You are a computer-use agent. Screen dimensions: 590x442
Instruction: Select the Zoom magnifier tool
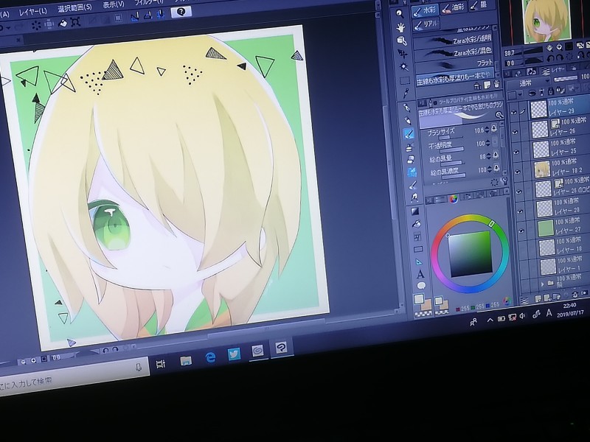[399, 14]
